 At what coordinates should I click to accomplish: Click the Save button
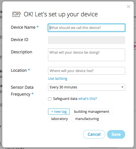coord(116,134)
